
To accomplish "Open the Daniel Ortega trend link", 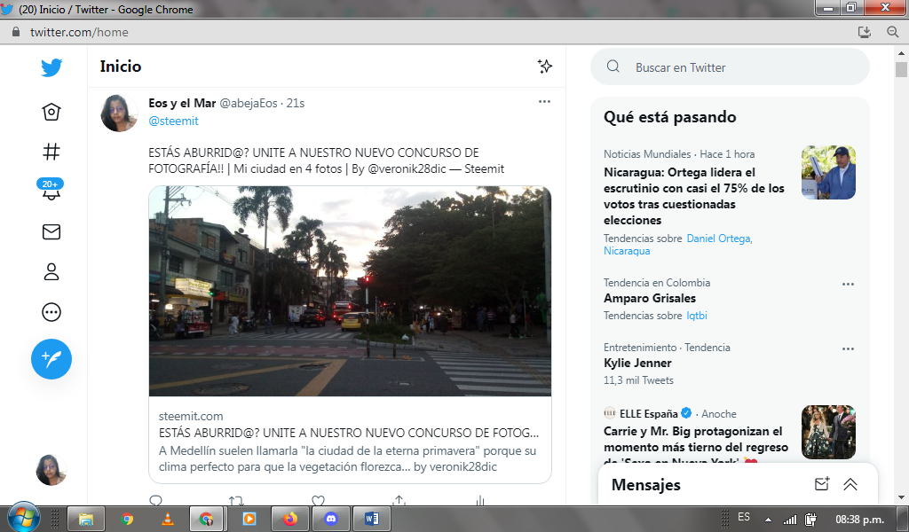I will coord(719,239).
